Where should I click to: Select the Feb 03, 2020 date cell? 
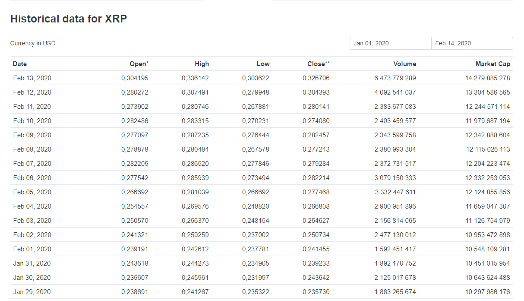coord(32,221)
